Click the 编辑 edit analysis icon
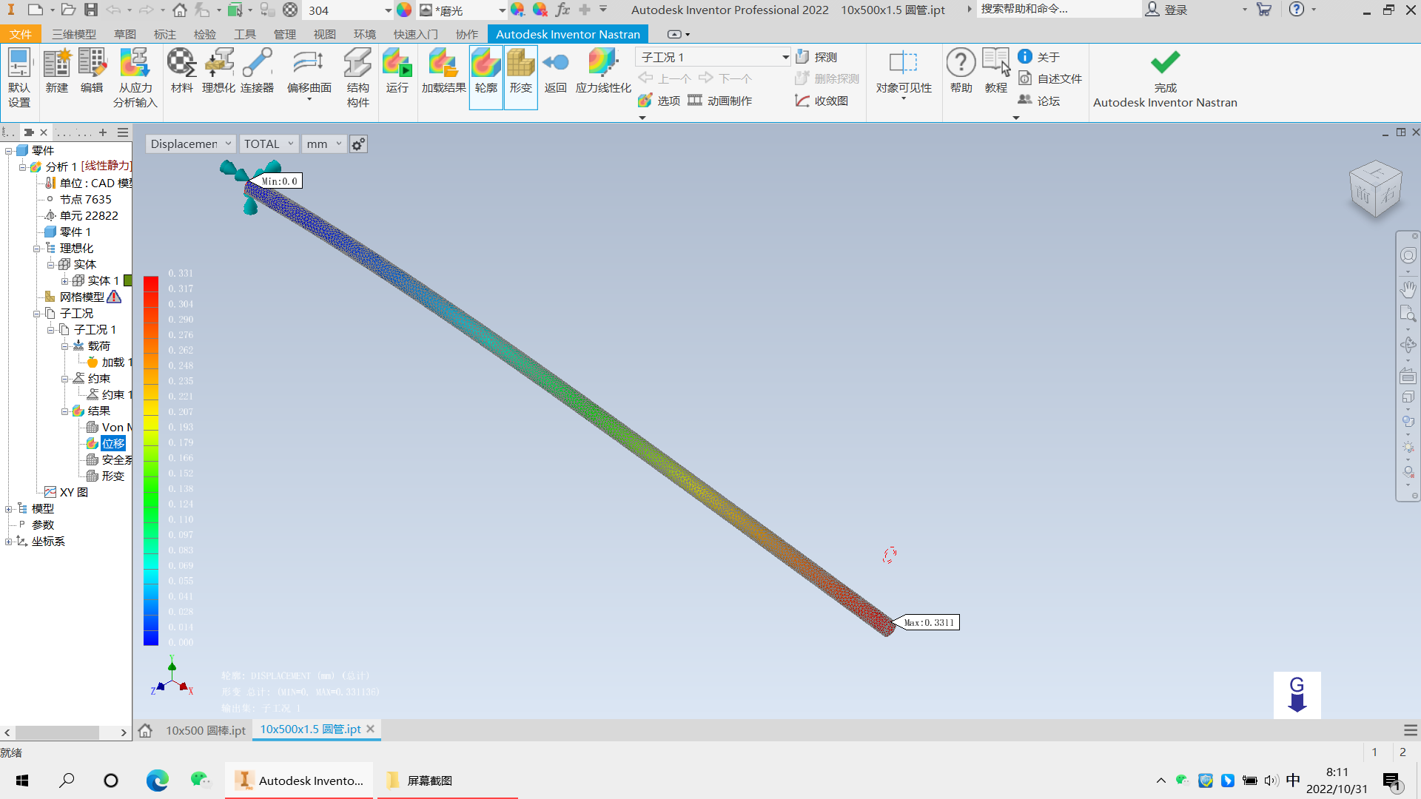 pos(92,71)
